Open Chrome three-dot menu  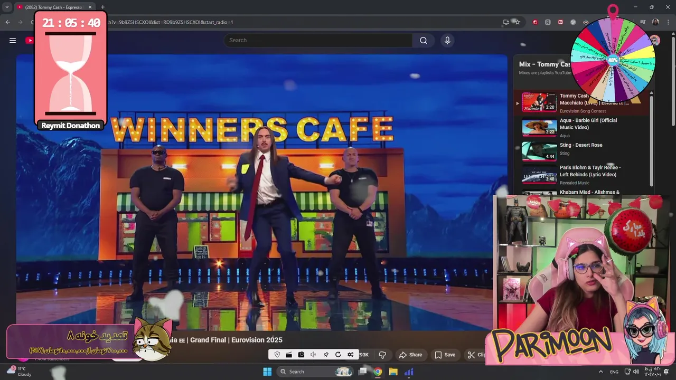[x=668, y=22]
